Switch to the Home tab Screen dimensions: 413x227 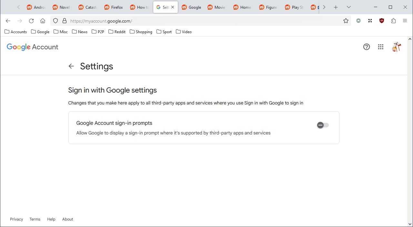click(x=243, y=7)
